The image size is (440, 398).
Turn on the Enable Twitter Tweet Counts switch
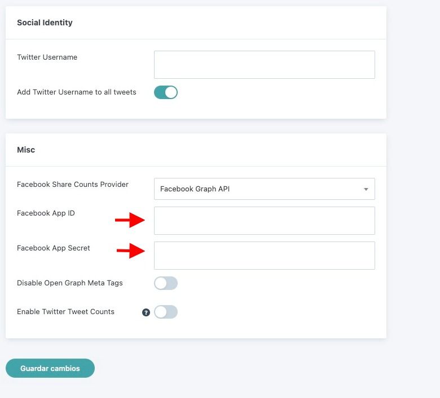pos(166,312)
